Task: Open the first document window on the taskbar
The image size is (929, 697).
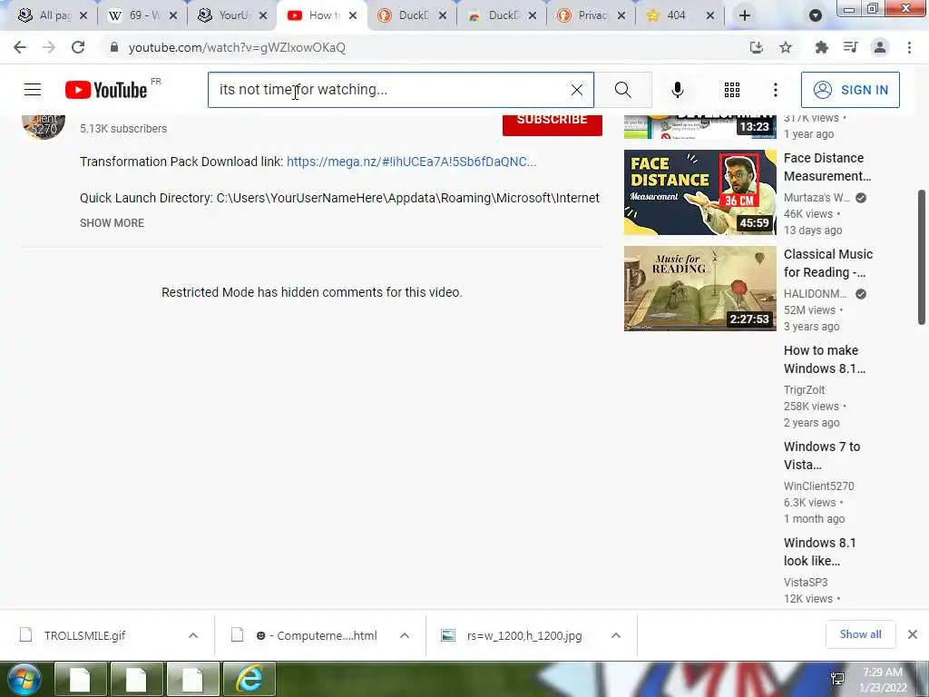Action: click(80, 679)
